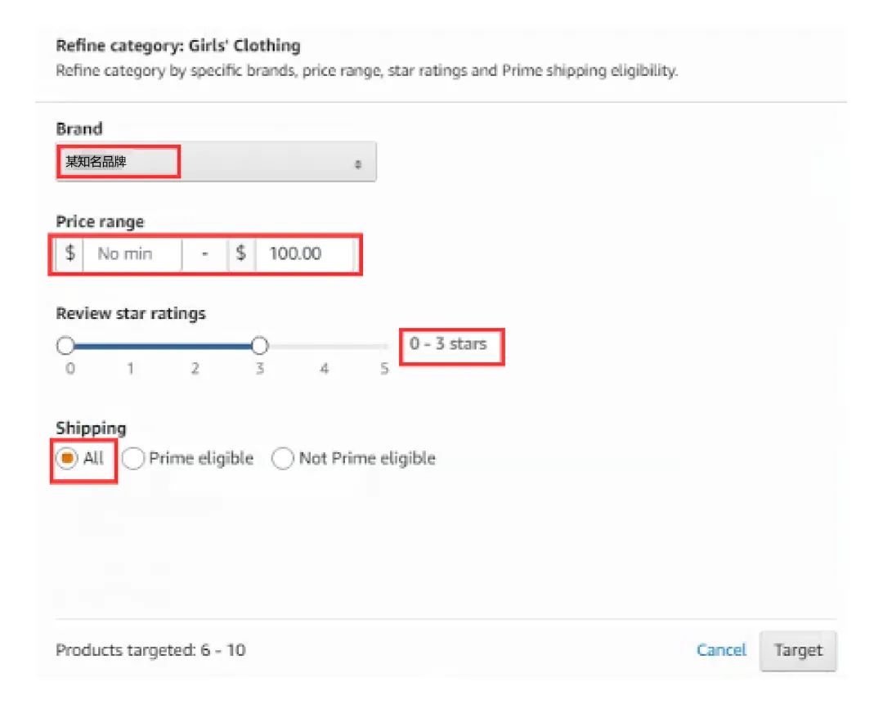Click the left star rating slider handle

click(x=66, y=346)
